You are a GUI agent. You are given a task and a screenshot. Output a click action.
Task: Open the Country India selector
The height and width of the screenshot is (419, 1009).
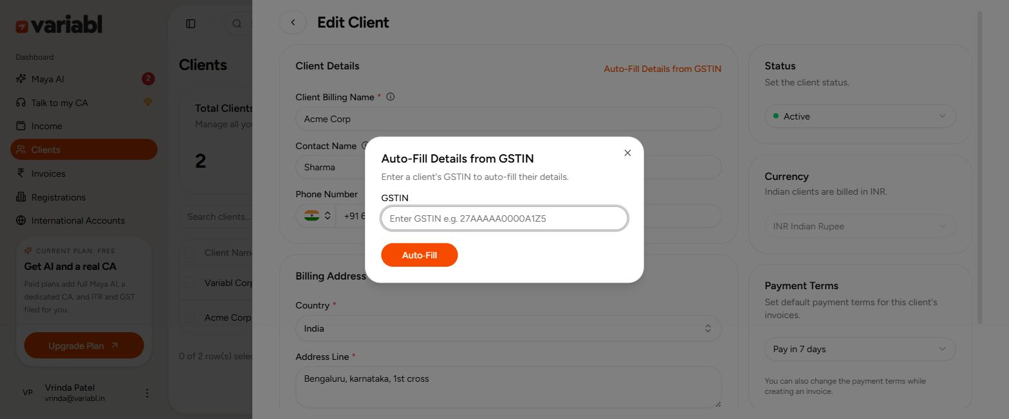[x=508, y=328]
